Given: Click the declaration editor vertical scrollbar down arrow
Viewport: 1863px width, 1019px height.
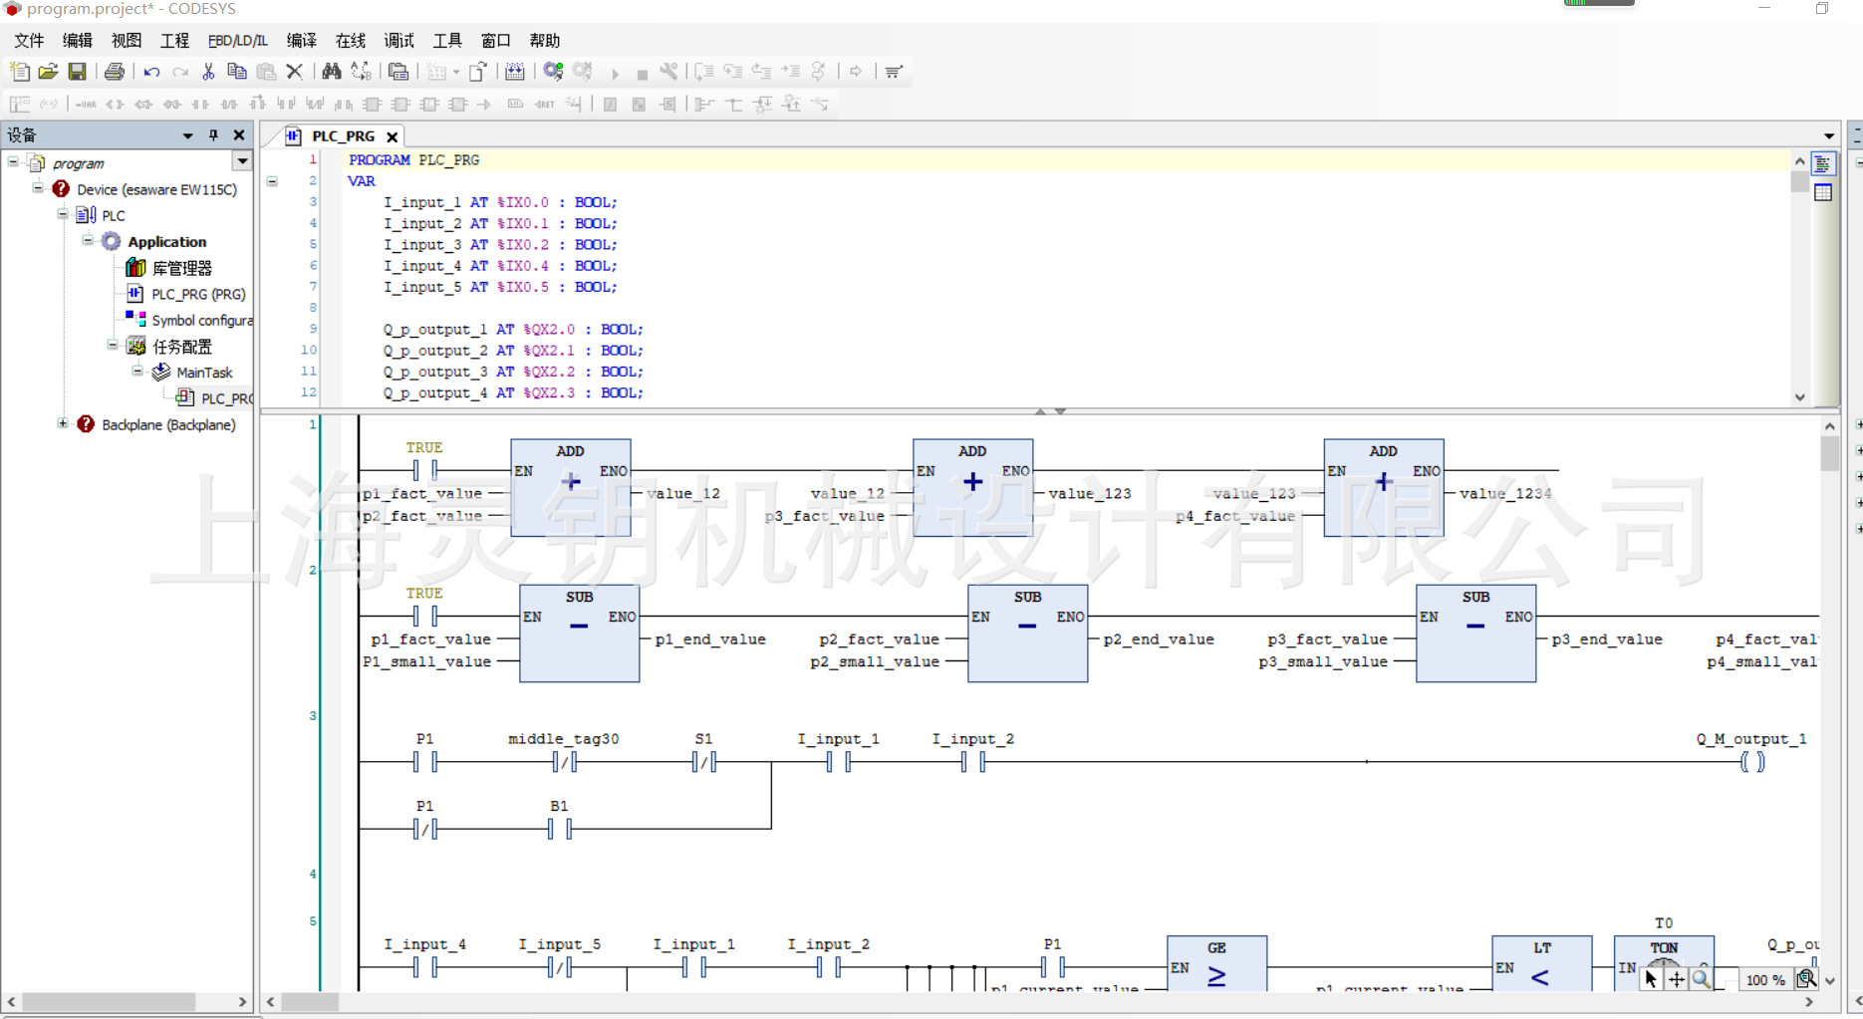Looking at the screenshot, I should [1799, 396].
